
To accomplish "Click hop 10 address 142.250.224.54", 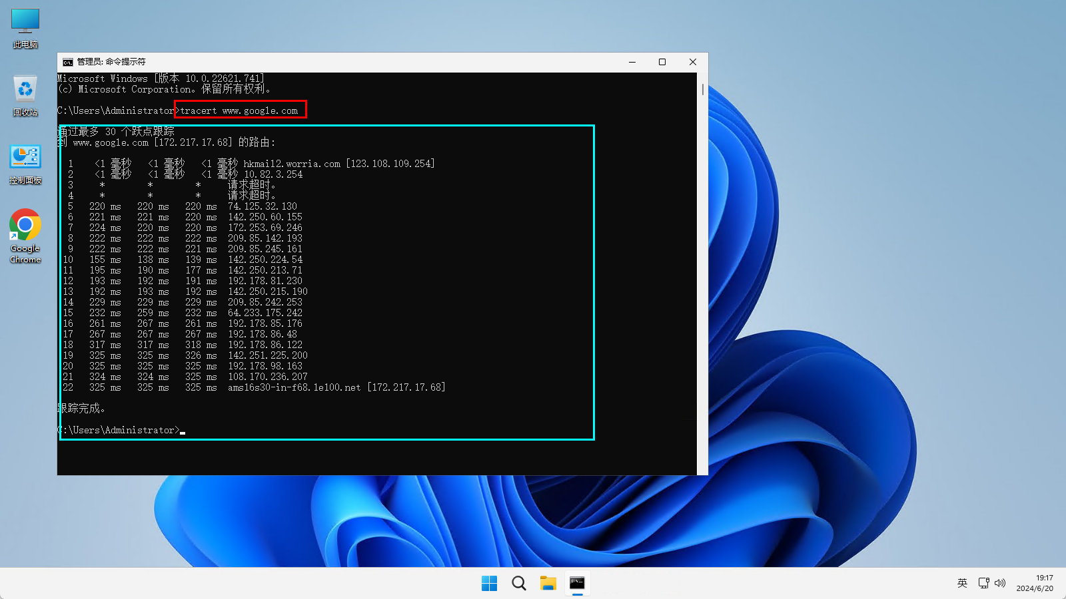I will [265, 260].
